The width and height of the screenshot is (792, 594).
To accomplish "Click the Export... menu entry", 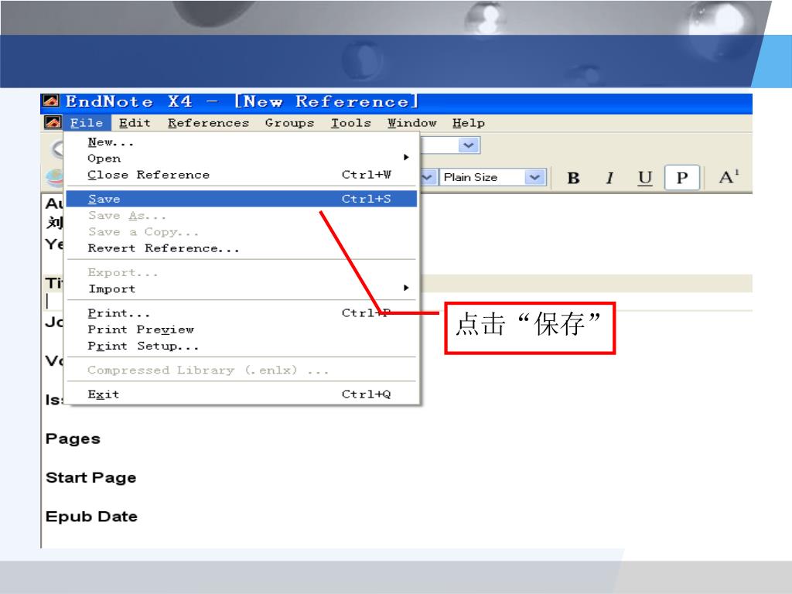I will point(241,273).
